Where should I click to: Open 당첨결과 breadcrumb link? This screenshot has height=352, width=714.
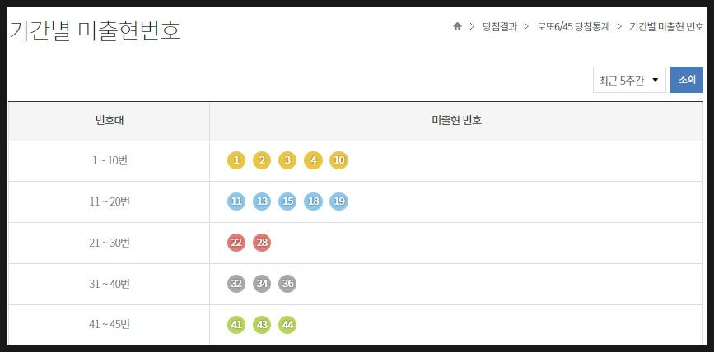pos(500,27)
